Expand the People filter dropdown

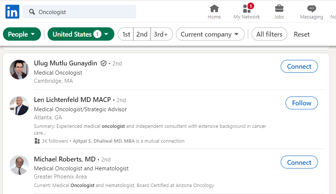22,34
